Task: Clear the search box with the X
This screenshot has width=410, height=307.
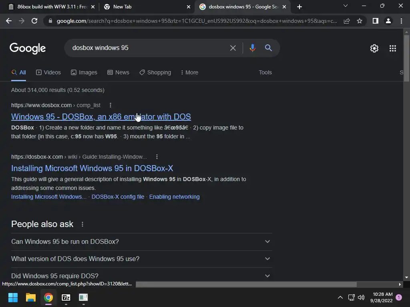Action: (233, 48)
